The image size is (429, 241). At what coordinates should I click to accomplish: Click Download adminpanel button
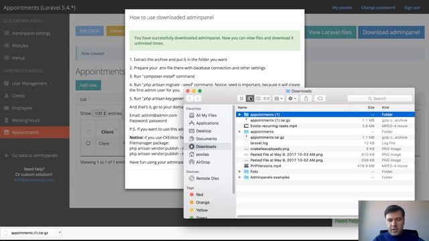[391, 32]
